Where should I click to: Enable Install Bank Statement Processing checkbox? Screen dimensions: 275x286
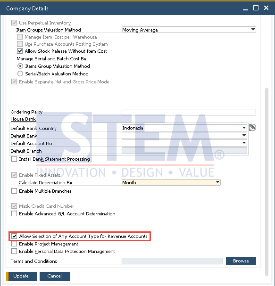tap(14, 159)
